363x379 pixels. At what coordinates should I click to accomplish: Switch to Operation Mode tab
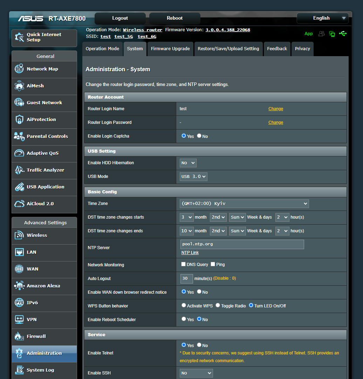[x=102, y=49]
